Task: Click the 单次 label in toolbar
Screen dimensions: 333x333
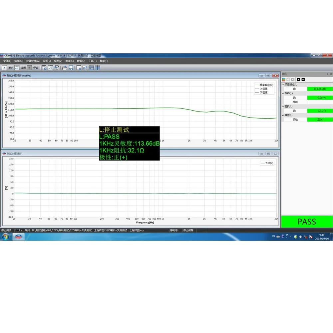Action: (x=11, y=68)
